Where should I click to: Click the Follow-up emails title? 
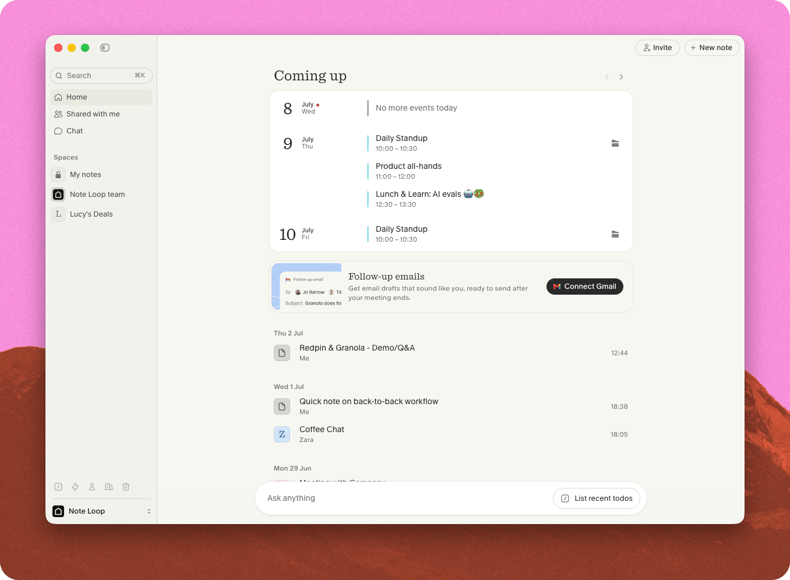click(x=386, y=277)
